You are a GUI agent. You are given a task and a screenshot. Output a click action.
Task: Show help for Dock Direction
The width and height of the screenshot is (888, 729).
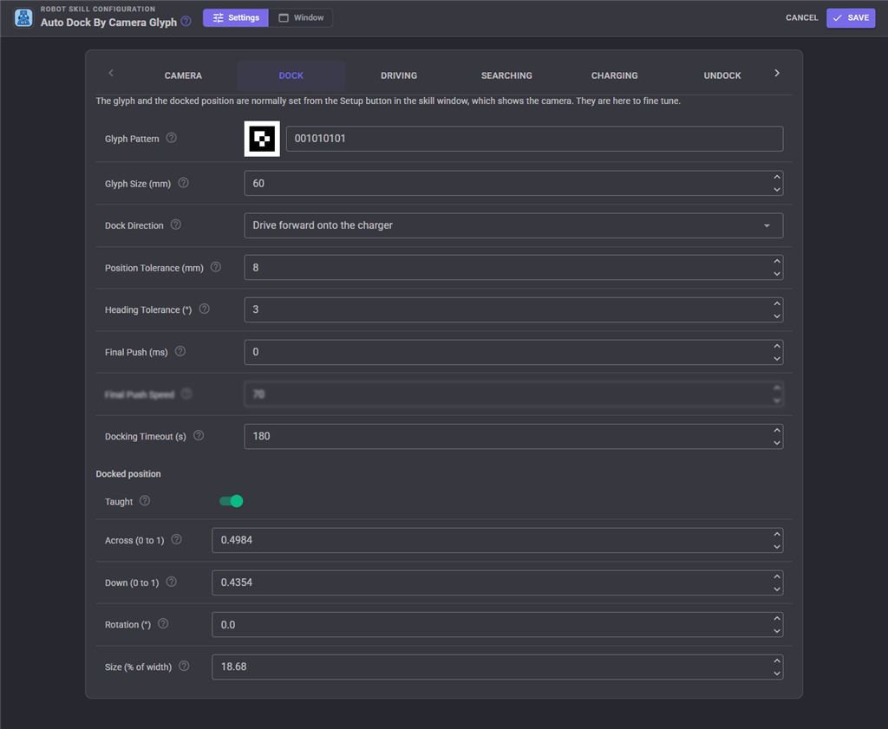pos(175,225)
